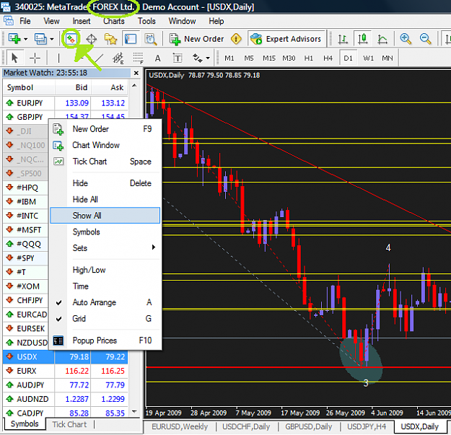Switch to the USDJPY,H4 chart tab
451x435 pixels.
[x=367, y=426]
